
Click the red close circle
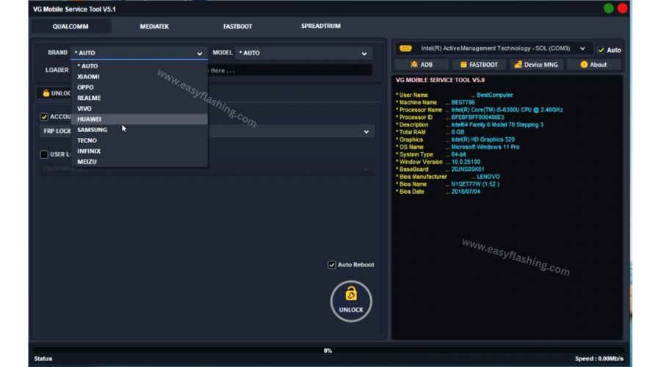pyautogui.click(x=622, y=8)
